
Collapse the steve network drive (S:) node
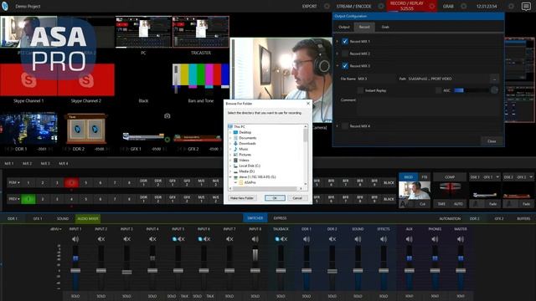click(230, 177)
